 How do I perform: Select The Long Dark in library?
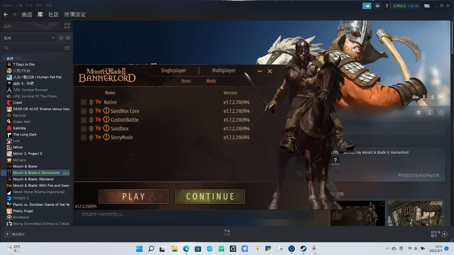click(x=25, y=135)
